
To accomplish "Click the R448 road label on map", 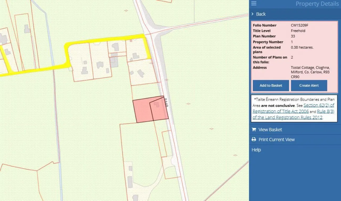I will coord(166,102).
